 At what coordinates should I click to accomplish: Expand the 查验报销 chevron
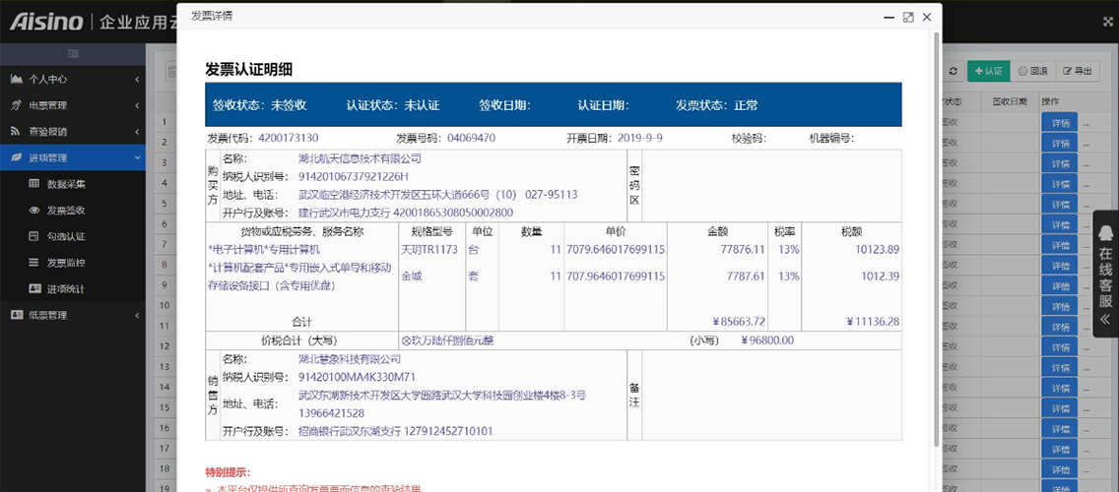coord(137,132)
